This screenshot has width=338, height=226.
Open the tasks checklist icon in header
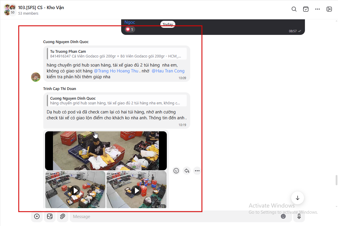pyautogui.click(x=306, y=9)
